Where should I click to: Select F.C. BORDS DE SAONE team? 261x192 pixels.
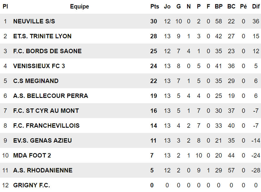(x=47, y=51)
